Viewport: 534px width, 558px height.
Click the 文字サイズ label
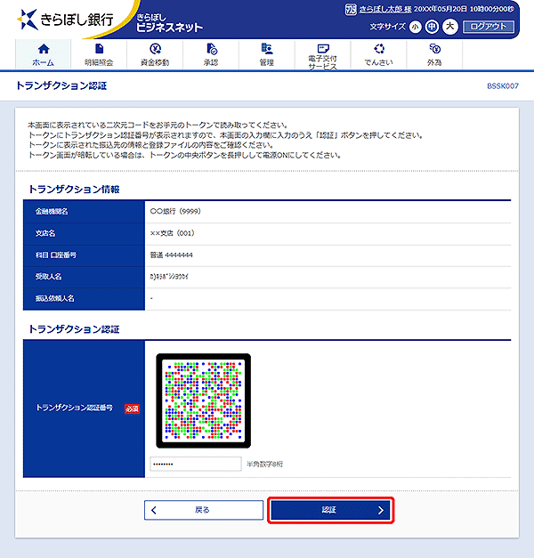(x=388, y=27)
